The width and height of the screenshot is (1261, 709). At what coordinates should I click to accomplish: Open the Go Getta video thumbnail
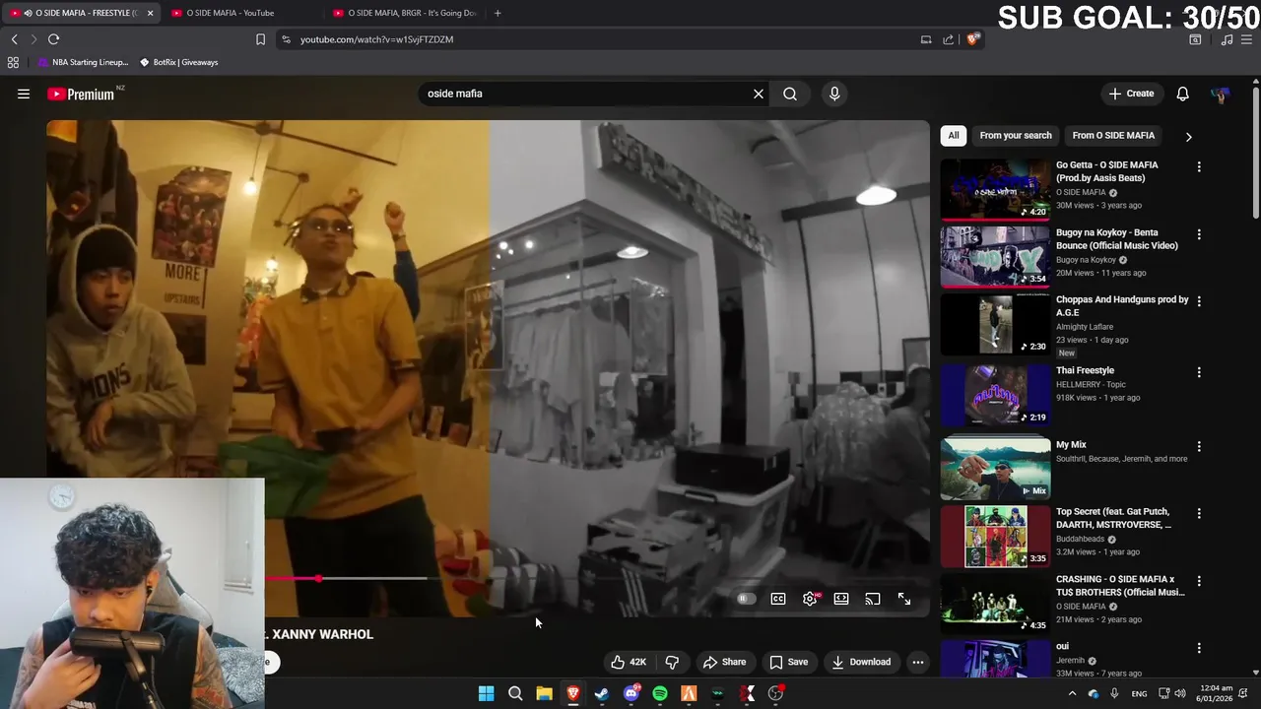coord(995,189)
